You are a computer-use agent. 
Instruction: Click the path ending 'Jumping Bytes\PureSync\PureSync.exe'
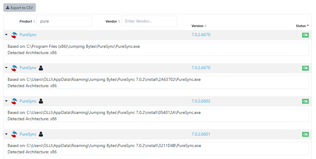(74, 47)
